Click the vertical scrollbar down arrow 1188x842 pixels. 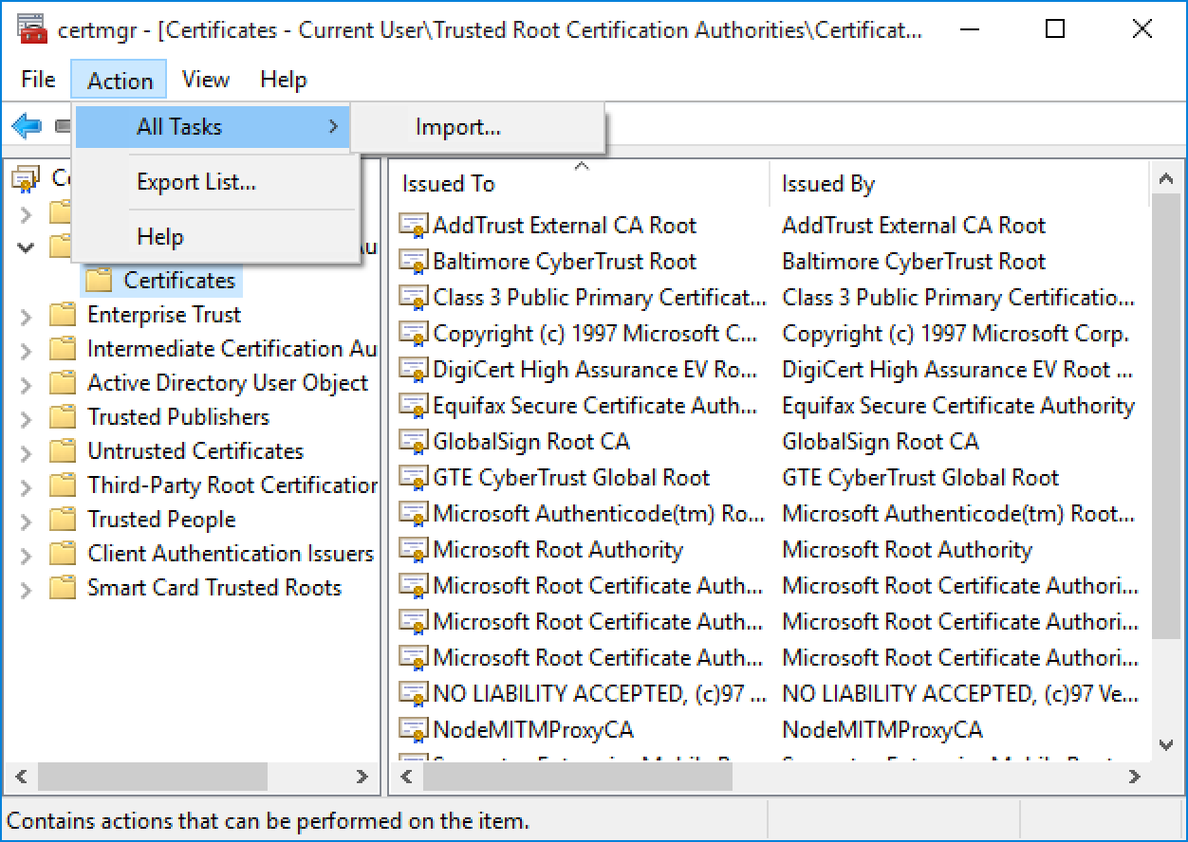pyautogui.click(x=1165, y=746)
